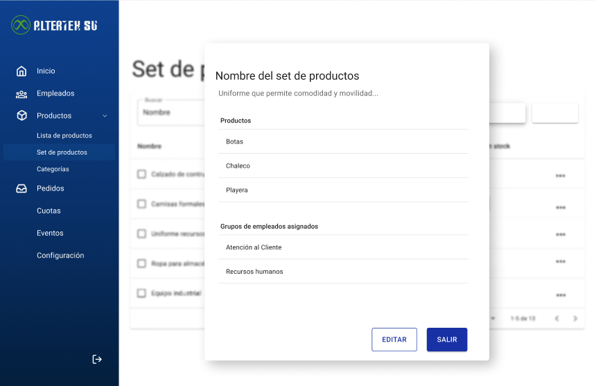Viewport: 596px width, 386px height.
Task: Click the EDITAR button
Action: [394, 340]
